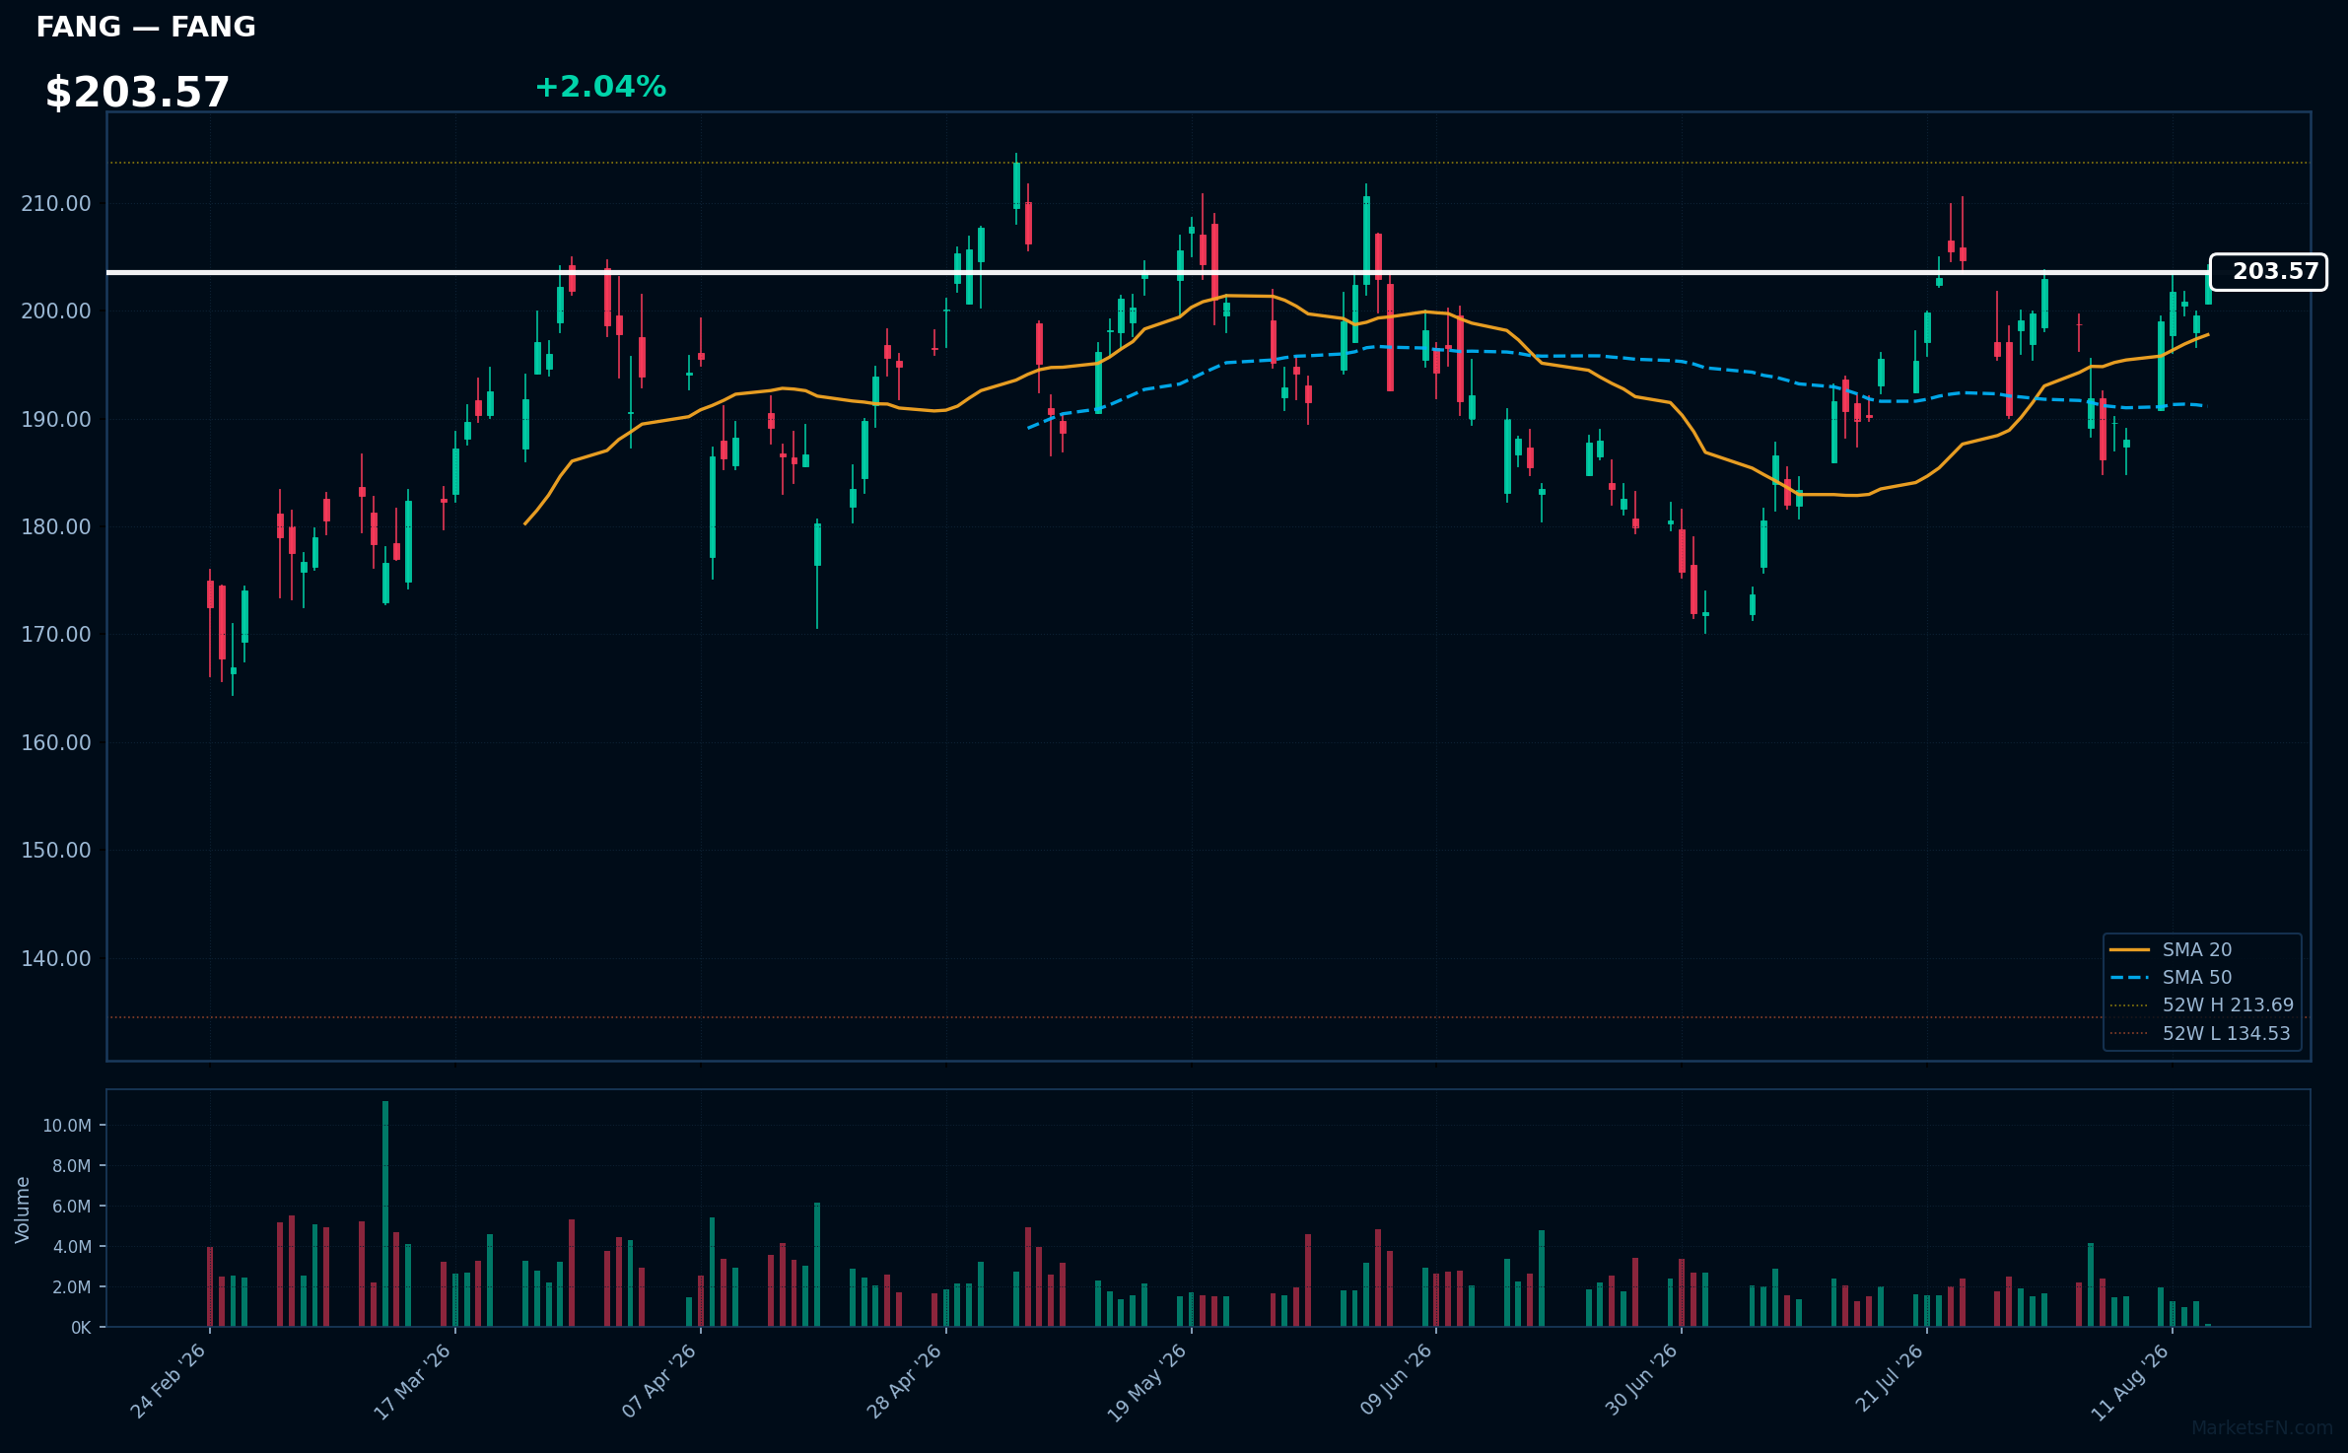
Task: Click the 210.00 price axis label
Action: 56,204
